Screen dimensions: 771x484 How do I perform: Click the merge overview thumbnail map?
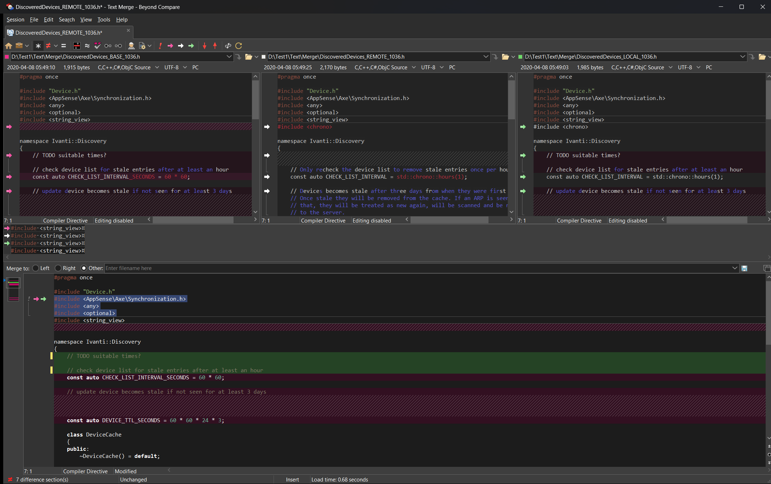[x=13, y=290]
